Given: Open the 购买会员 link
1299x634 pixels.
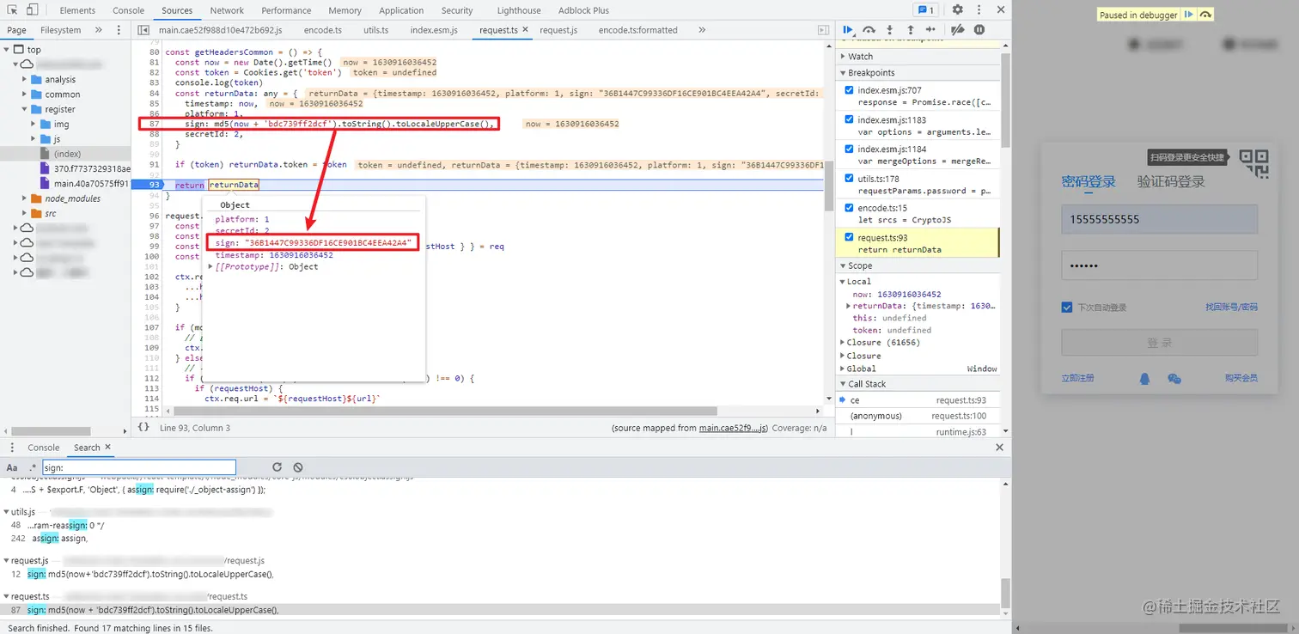Looking at the screenshot, I should pyautogui.click(x=1241, y=378).
